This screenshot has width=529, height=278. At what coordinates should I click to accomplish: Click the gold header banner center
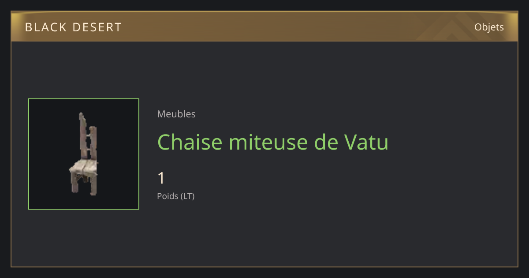point(264,26)
